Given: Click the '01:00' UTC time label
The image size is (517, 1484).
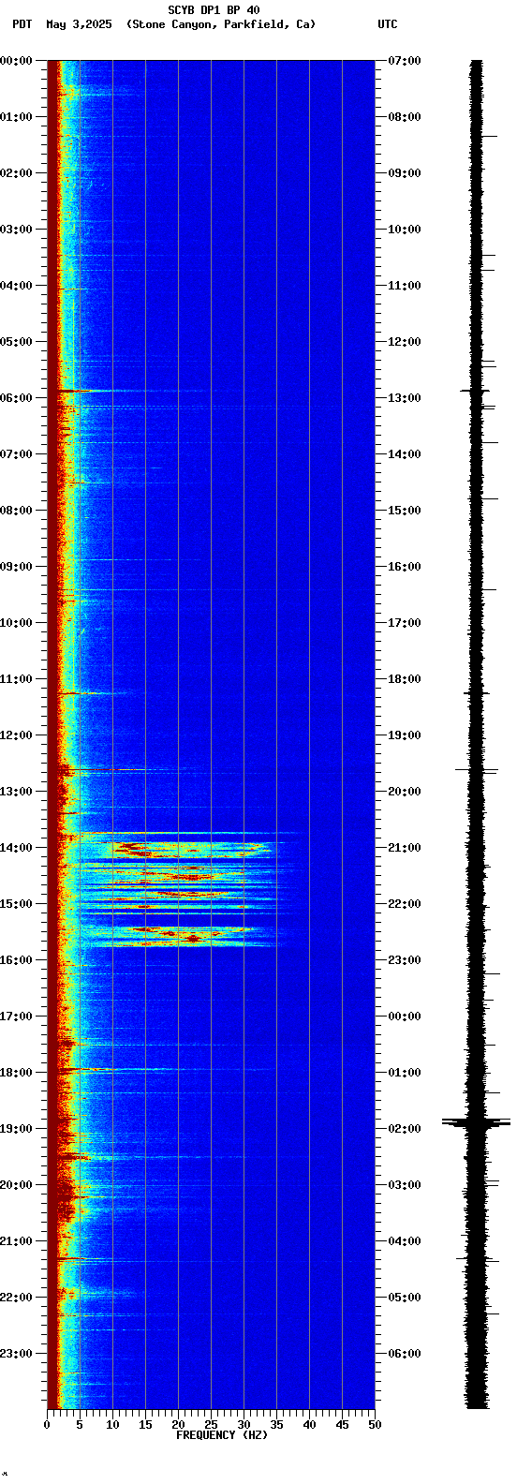Looking at the screenshot, I should (x=404, y=1073).
